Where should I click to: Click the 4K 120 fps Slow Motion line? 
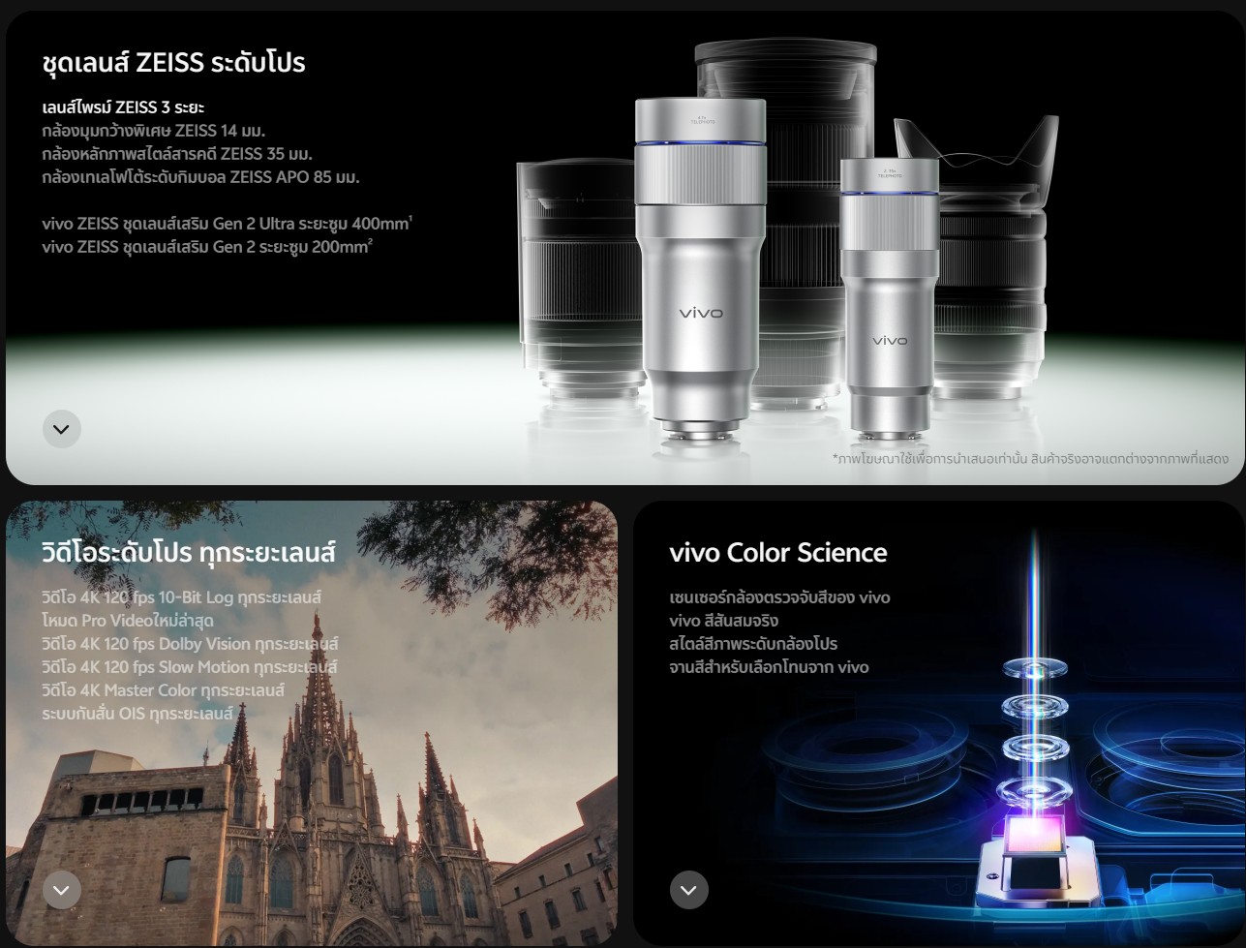[x=189, y=667]
